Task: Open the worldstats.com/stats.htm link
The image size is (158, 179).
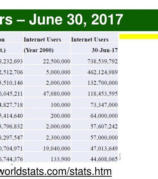Action: click(56, 172)
